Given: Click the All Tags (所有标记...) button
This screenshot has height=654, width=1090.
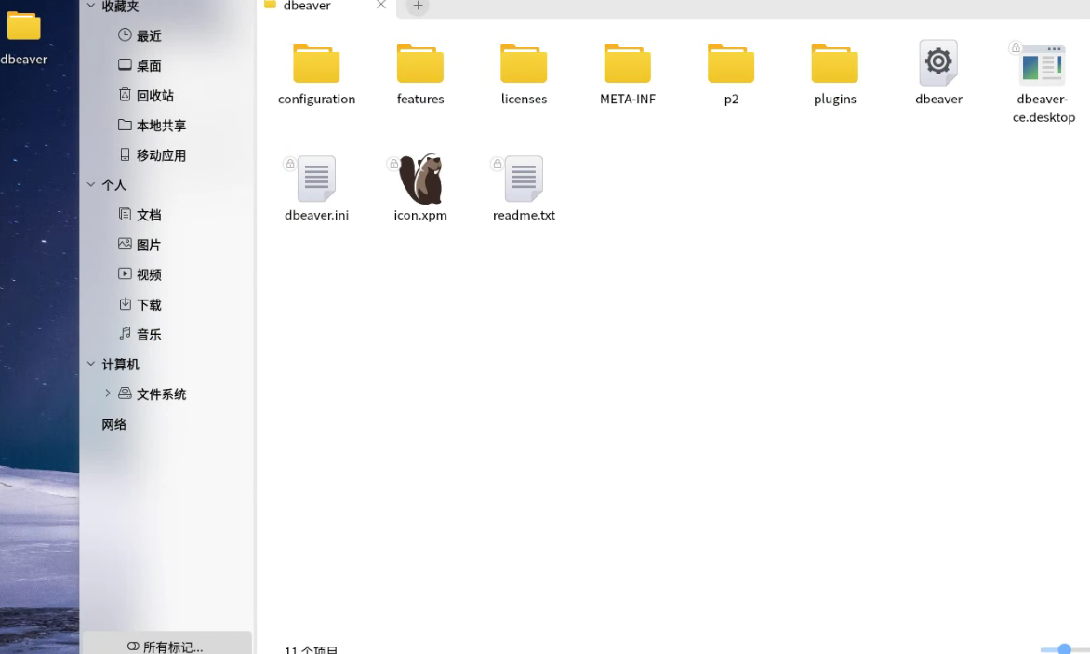Looking at the screenshot, I should click(166, 644).
